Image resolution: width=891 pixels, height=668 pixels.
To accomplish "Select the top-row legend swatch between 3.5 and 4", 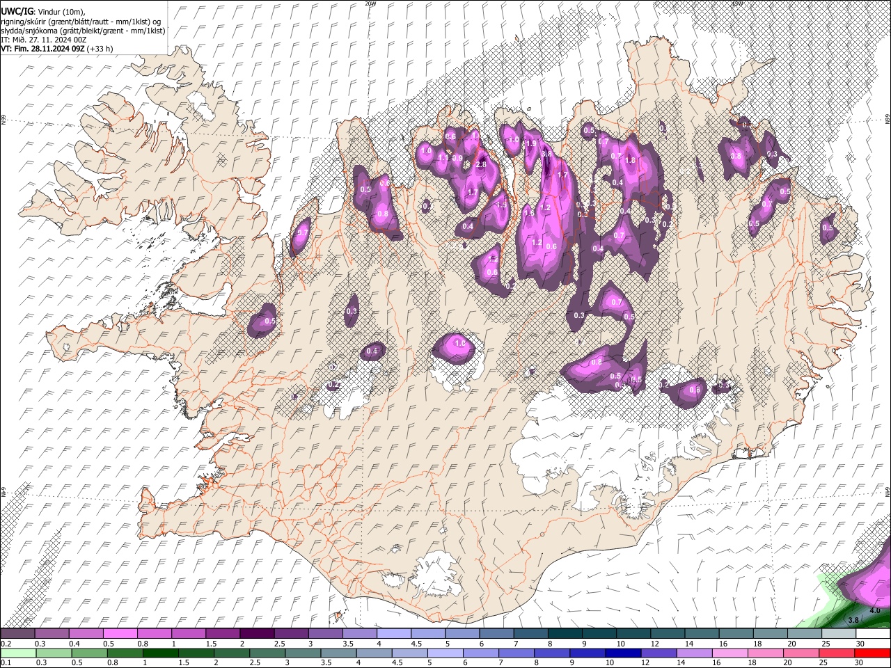I will tap(359, 633).
